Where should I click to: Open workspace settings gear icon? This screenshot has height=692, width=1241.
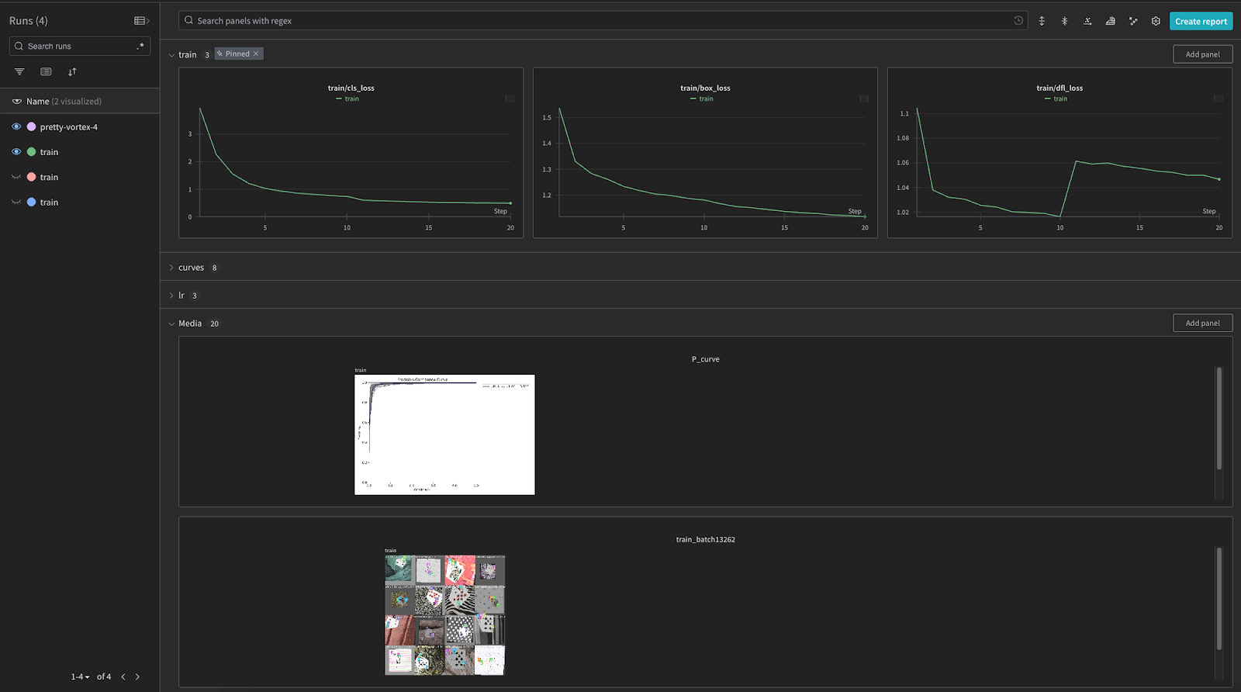pyautogui.click(x=1156, y=21)
